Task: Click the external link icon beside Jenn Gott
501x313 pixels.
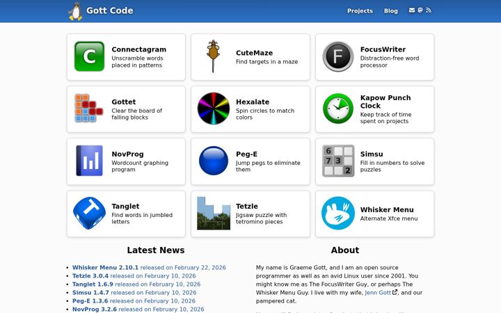Action: tap(395, 292)
